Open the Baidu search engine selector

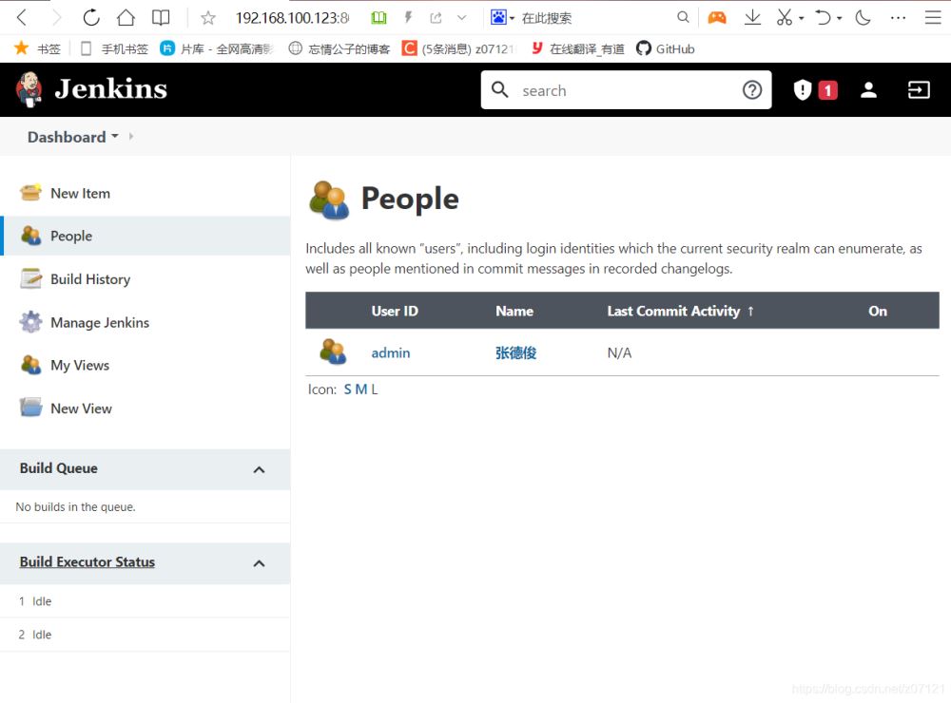point(502,17)
